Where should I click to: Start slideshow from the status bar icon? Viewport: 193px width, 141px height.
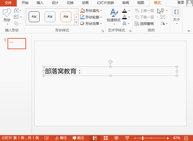point(127,138)
